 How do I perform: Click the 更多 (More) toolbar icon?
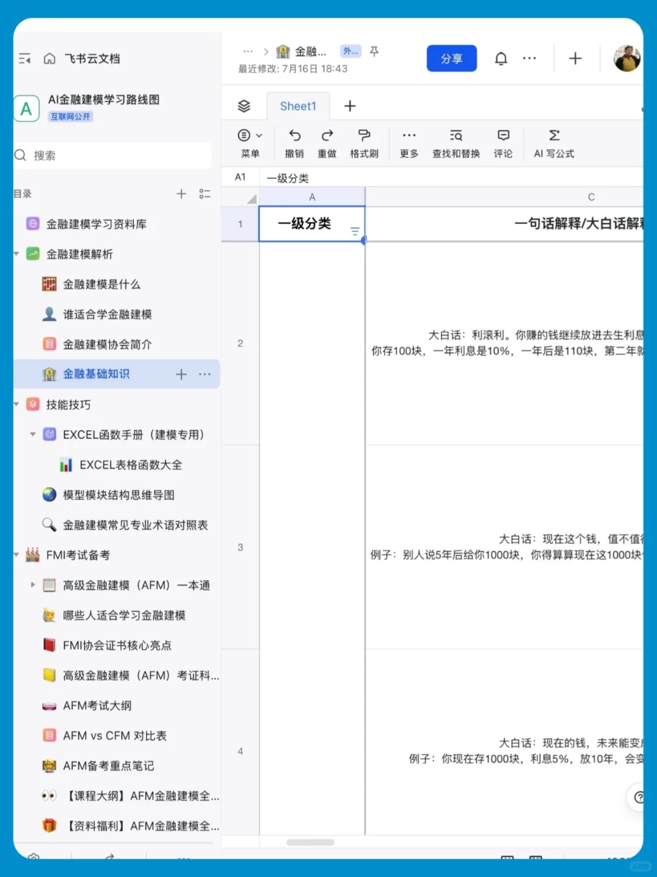coord(408,135)
